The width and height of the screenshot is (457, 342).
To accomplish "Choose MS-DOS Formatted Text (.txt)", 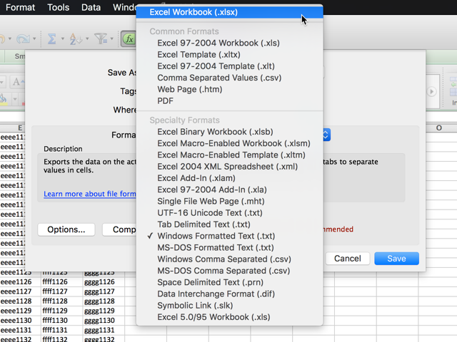I will [230, 247].
